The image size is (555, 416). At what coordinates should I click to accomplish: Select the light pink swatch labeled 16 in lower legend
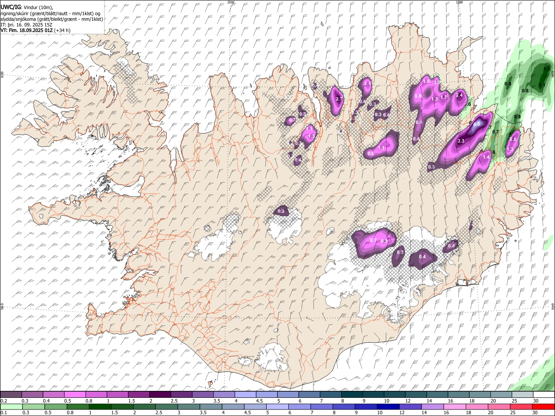(455, 406)
